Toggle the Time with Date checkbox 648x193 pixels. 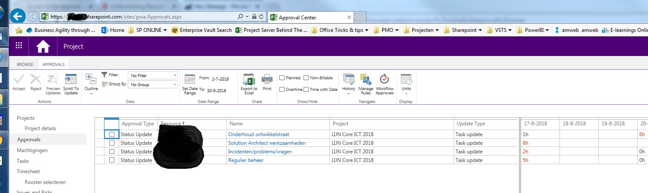click(306, 90)
